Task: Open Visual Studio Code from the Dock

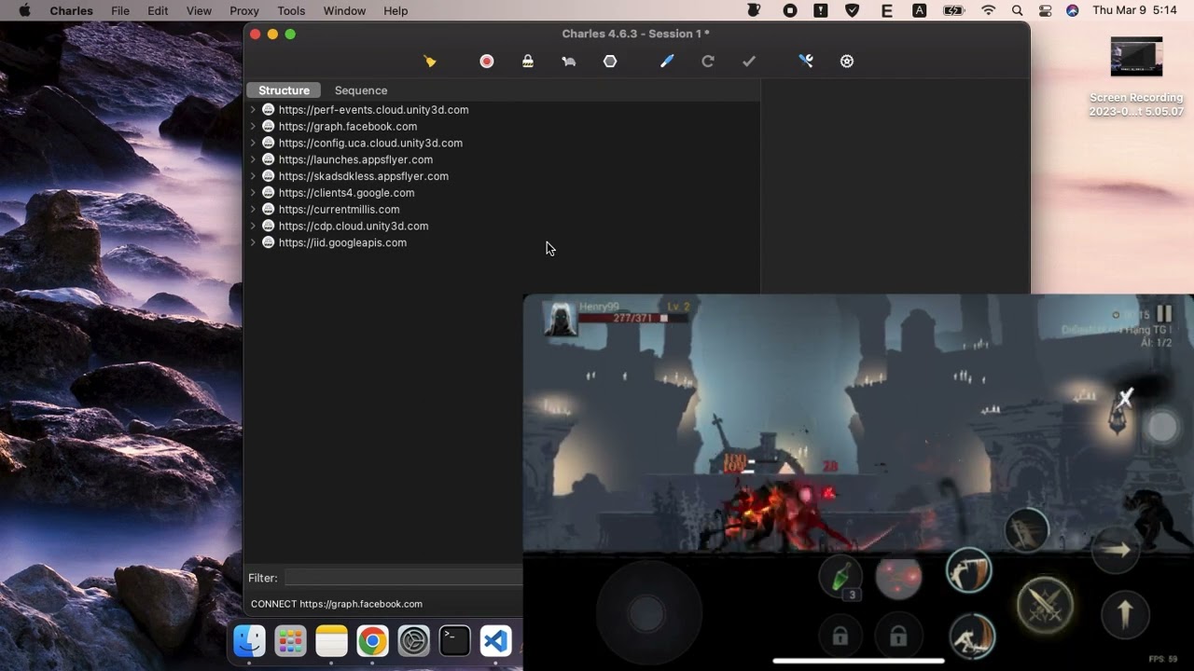Action: (x=495, y=641)
